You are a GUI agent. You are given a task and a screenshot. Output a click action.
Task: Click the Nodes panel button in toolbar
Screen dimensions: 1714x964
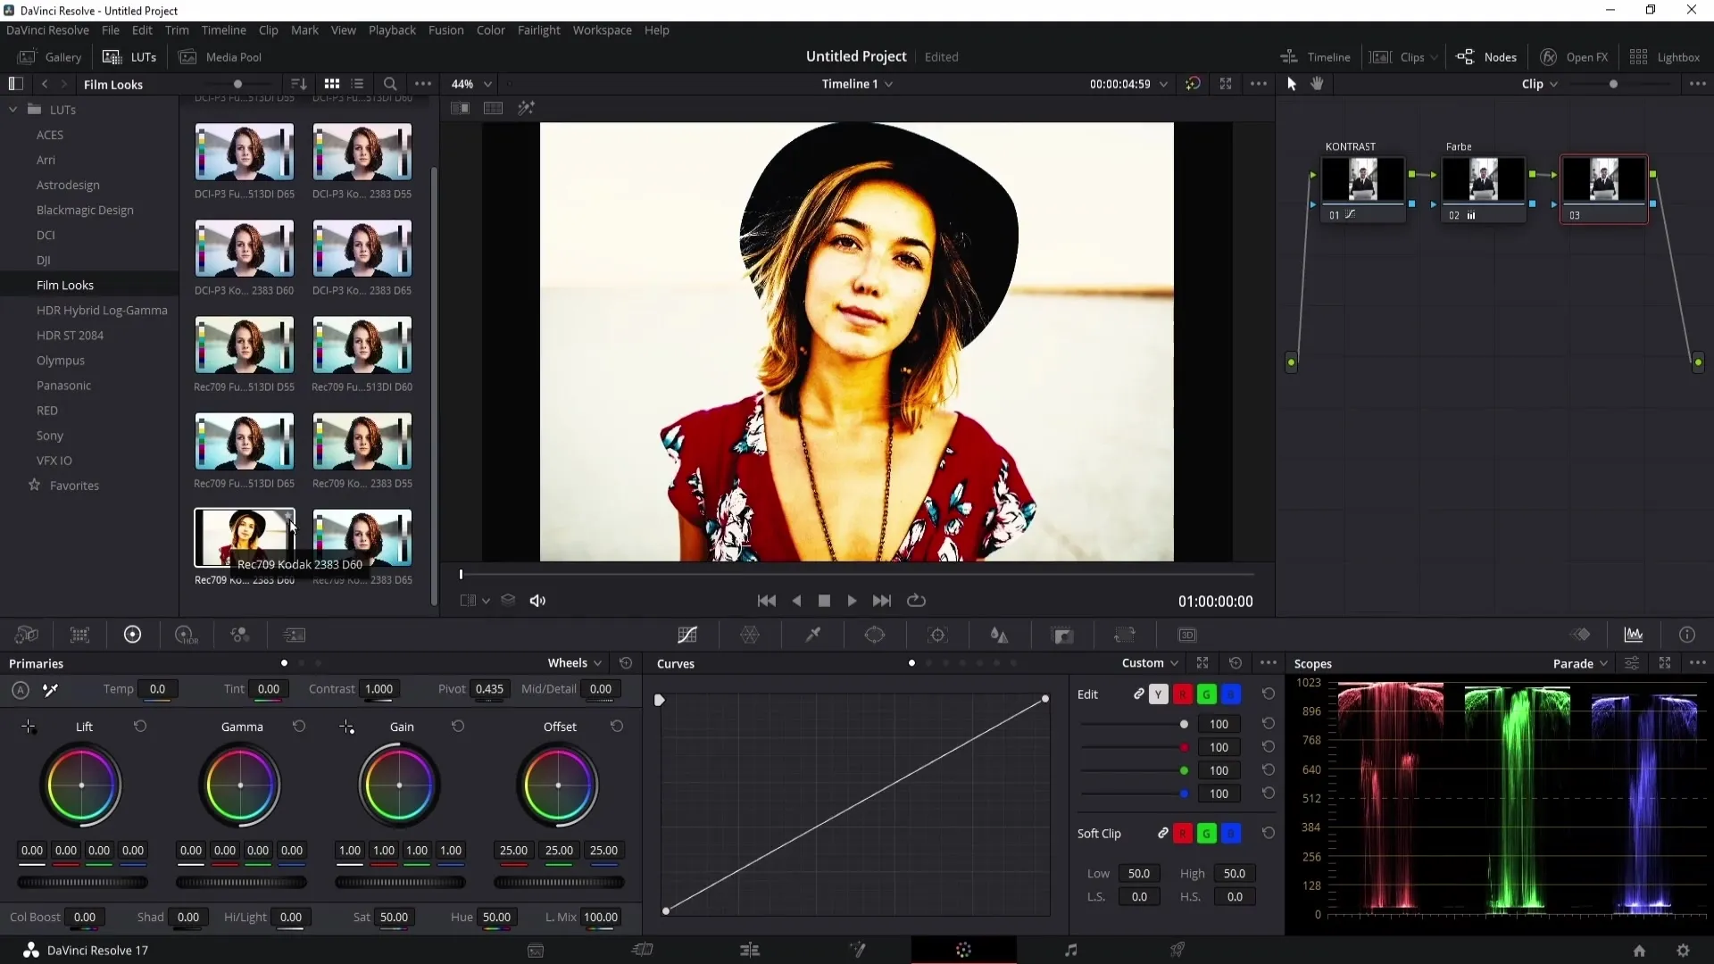tap(1488, 56)
